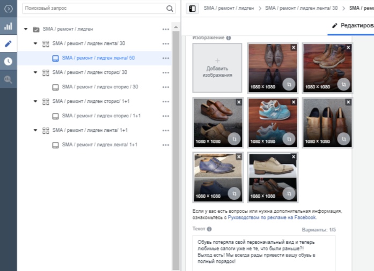Click info icon next to Изображение label
The width and height of the screenshot is (374, 271).
[x=229, y=38]
